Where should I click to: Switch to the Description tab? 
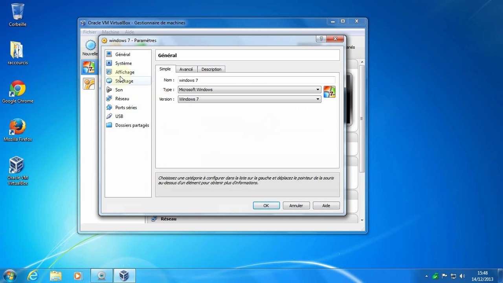pos(211,69)
